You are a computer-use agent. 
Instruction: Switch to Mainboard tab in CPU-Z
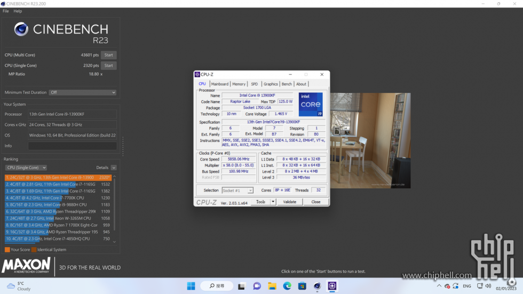point(220,84)
